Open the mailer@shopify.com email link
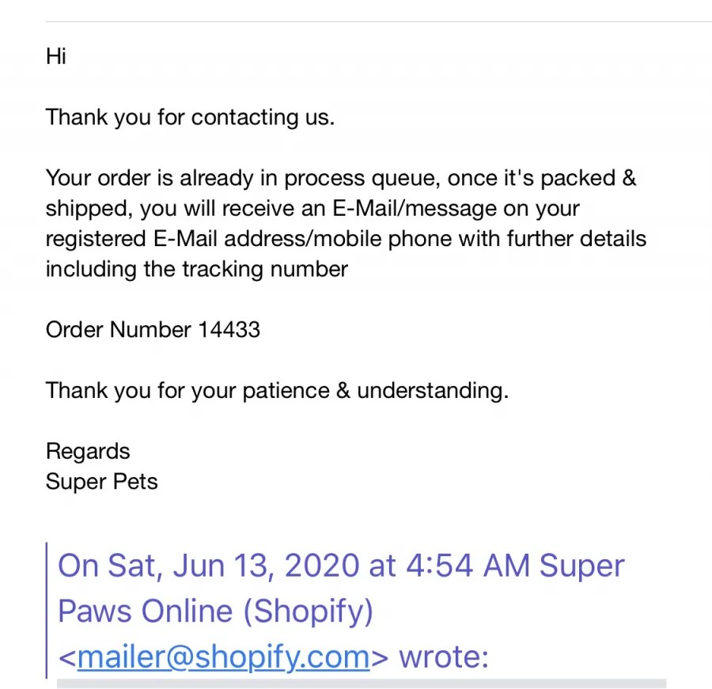 [x=223, y=657]
